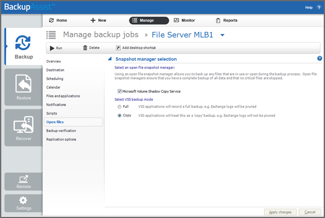Click 'Select an open file snapshot manager:' text
Image resolution: width=325 pixels, height=218 pixels.
pyautogui.click(x=145, y=68)
